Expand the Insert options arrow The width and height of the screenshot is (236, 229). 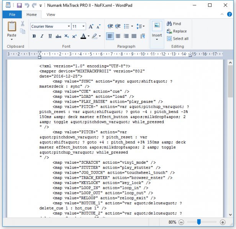click(x=157, y=39)
